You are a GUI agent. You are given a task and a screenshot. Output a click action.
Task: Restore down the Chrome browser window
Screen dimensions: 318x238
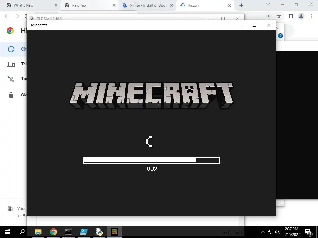[297, 4]
